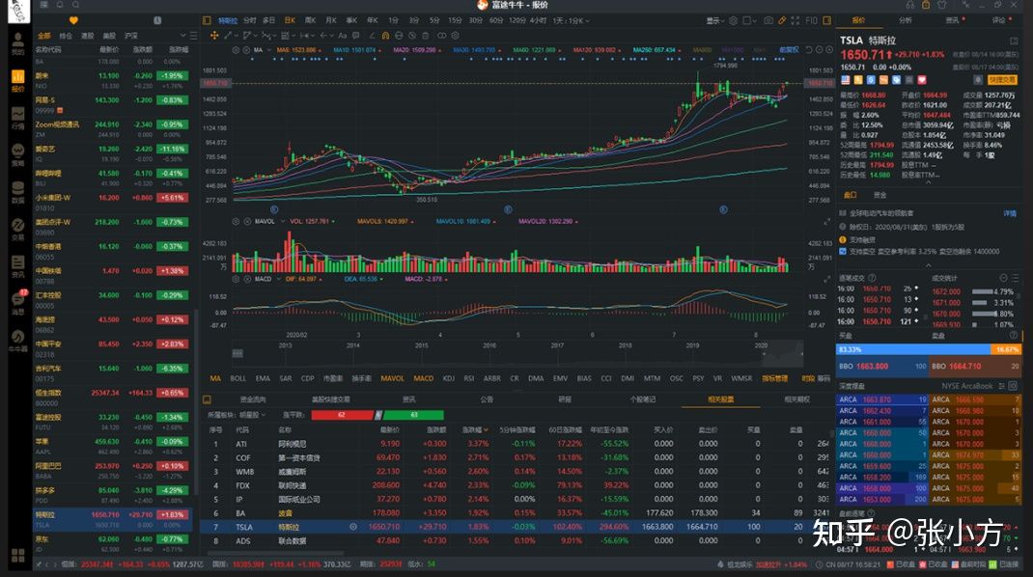Image resolution: width=1033 pixels, height=577 pixels.
Task: Switch to 日K daily chart tab
Action: click(x=290, y=20)
